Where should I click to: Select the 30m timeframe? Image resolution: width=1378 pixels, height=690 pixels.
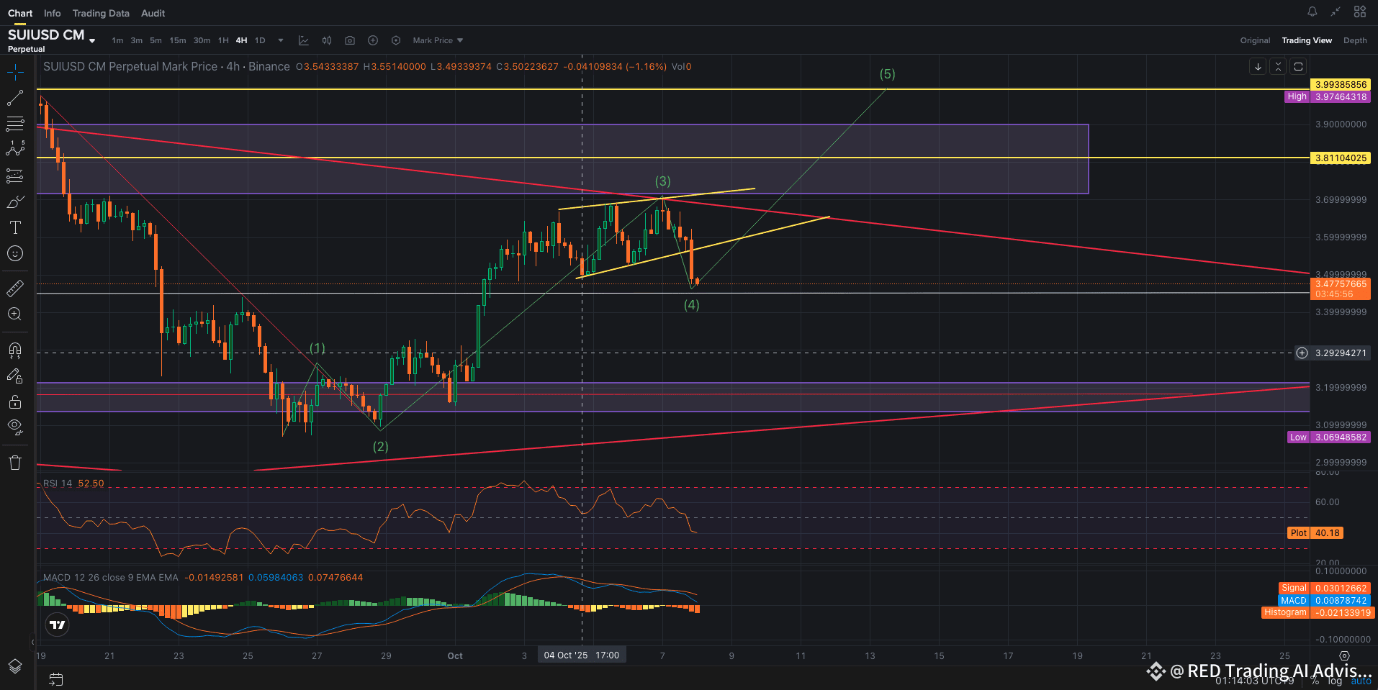202,40
